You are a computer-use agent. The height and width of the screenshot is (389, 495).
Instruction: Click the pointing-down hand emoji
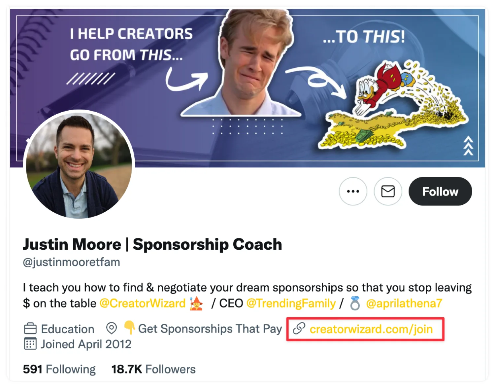129,328
